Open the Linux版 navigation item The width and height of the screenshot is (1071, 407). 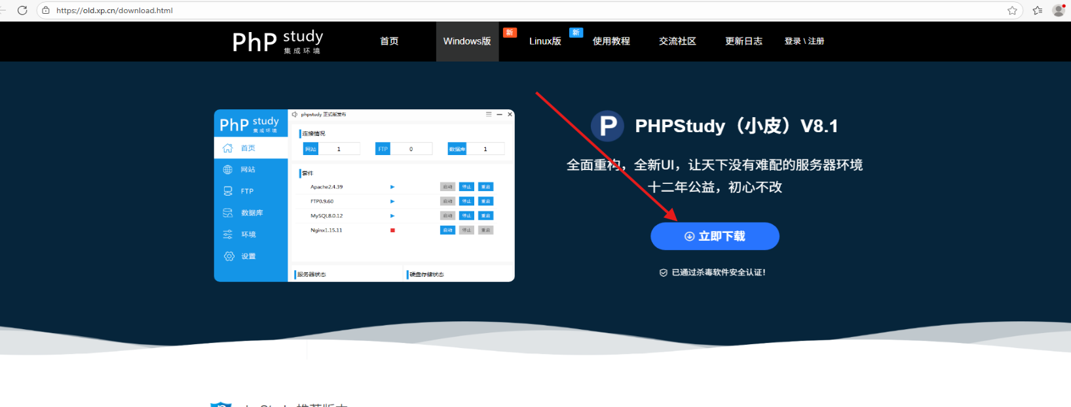(545, 41)
